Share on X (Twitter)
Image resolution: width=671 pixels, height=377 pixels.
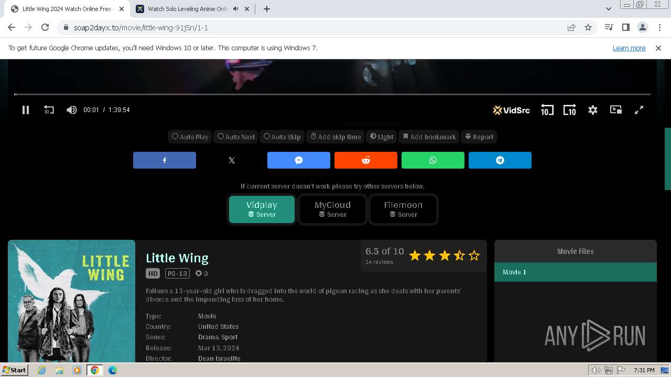232,160
